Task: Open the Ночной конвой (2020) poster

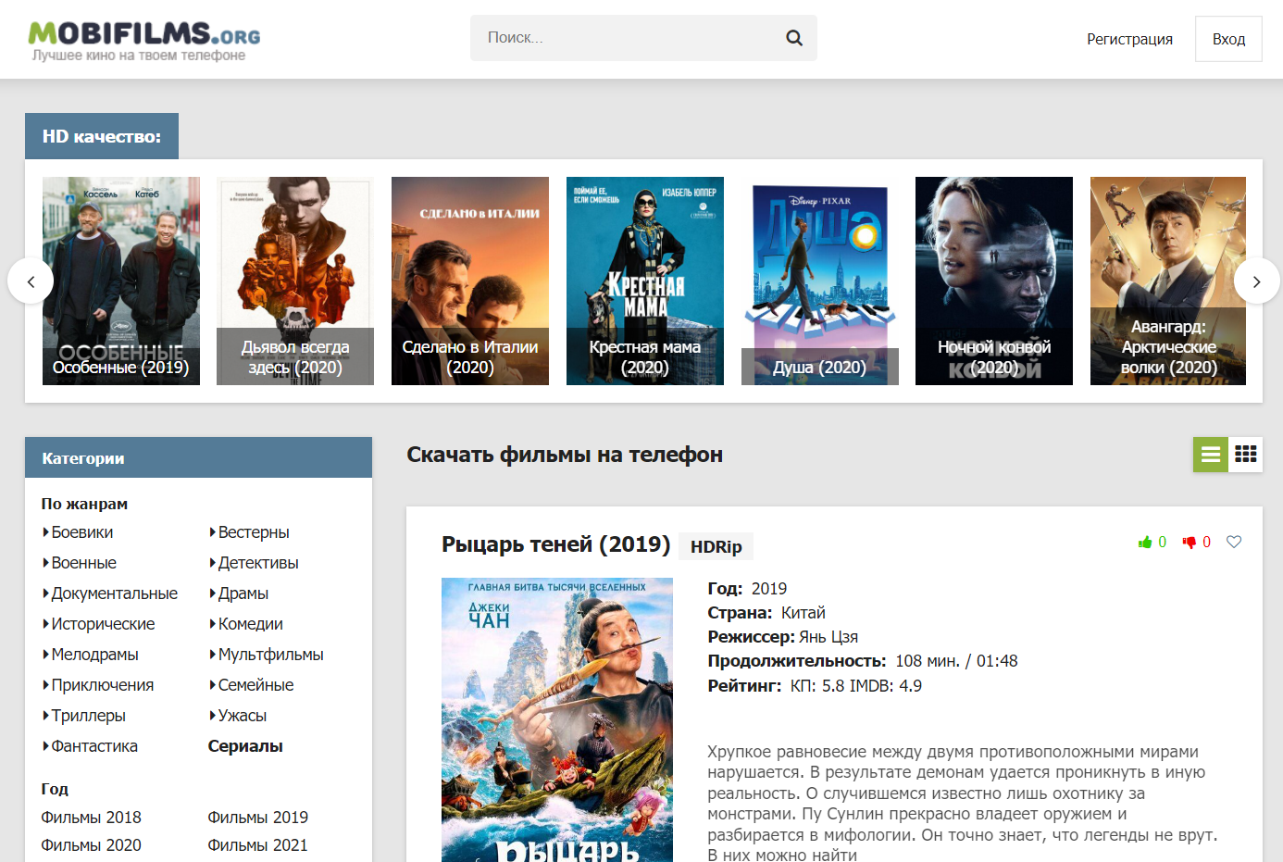Action: click(994, 281)
